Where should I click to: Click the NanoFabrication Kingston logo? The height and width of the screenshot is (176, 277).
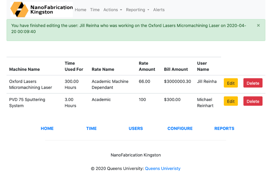[41, 9]
